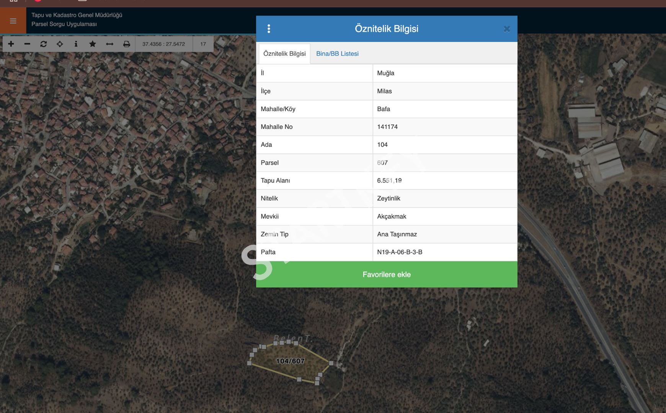Zoom out with the minus icon
Screen dimensions: 666x413
(x=27, y=44)
